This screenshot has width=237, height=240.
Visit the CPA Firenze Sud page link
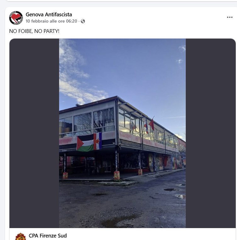tap(48, 236)
